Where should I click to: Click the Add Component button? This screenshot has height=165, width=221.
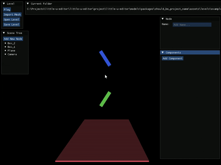(173, 58)
